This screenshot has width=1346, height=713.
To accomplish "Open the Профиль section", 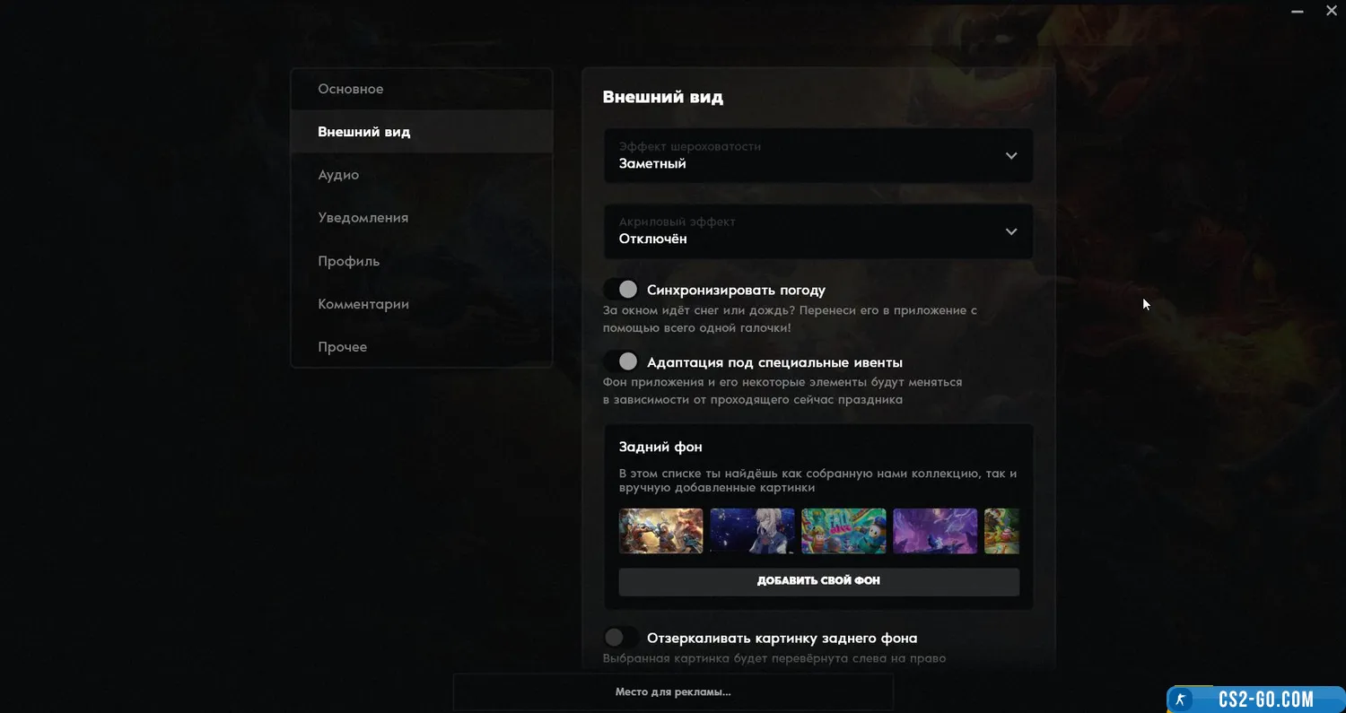I will 422,261.
